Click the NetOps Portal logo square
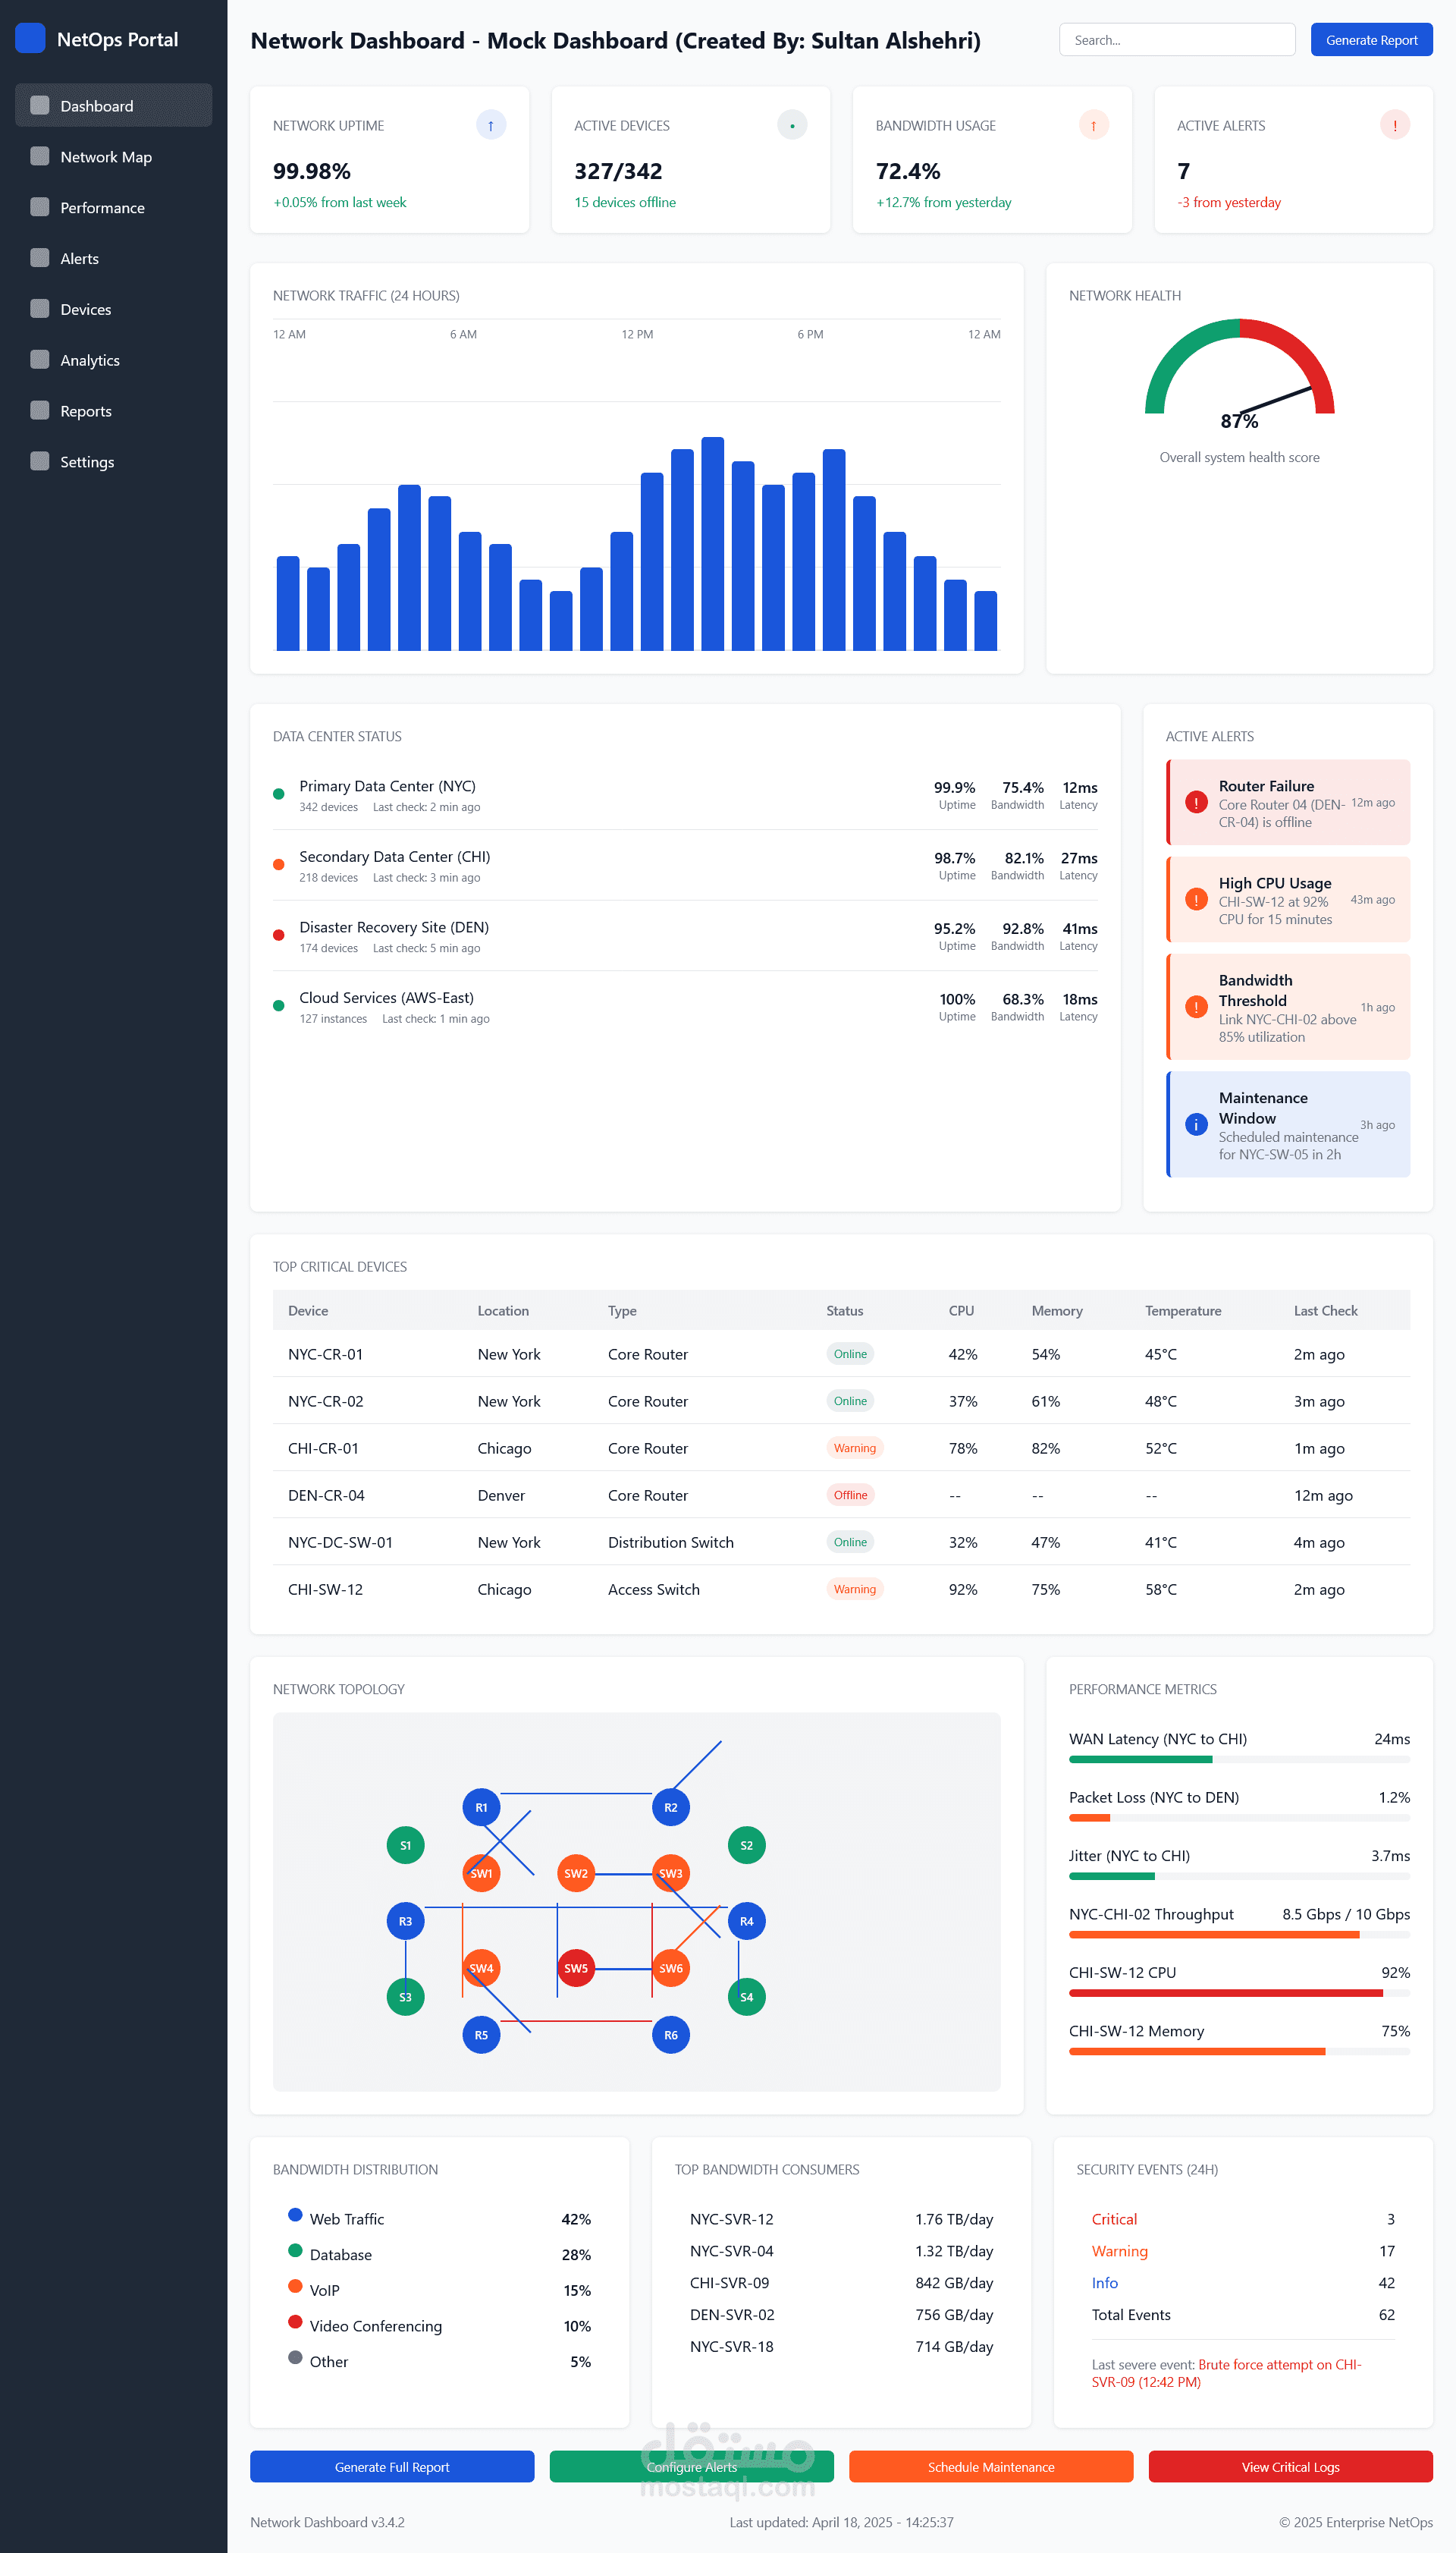 [x=31, y=39]
